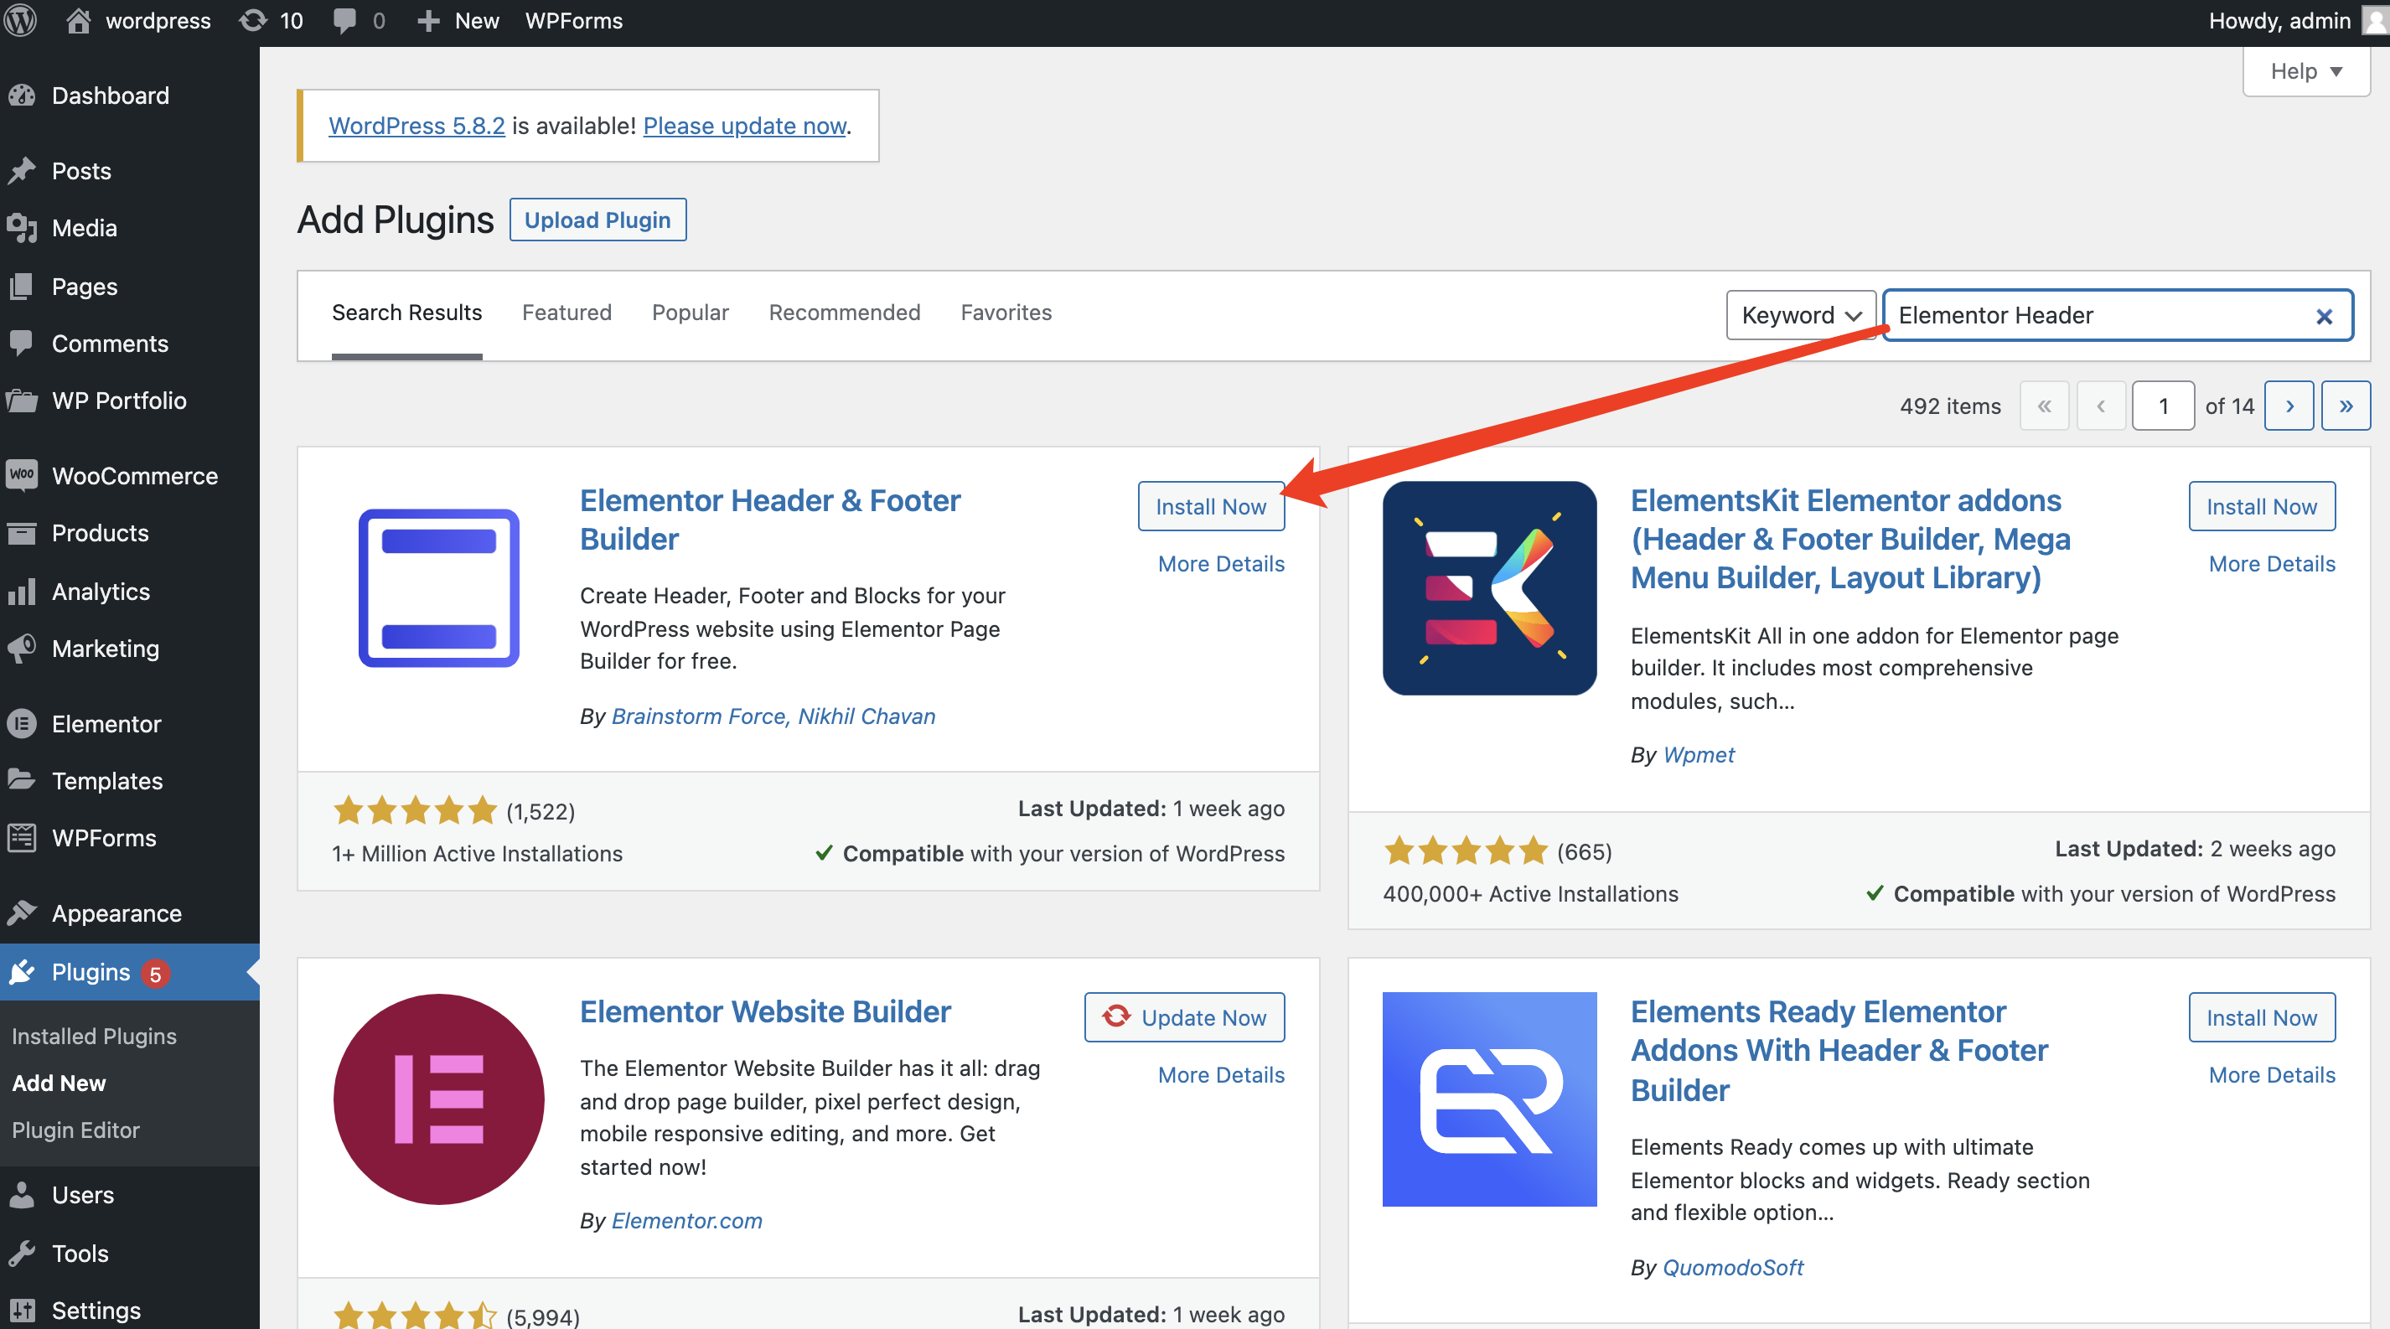Open Plugins menu in sidebar
This screenshot has width=2390, height=1329.
pyautogui.click(x=130, y=972)
